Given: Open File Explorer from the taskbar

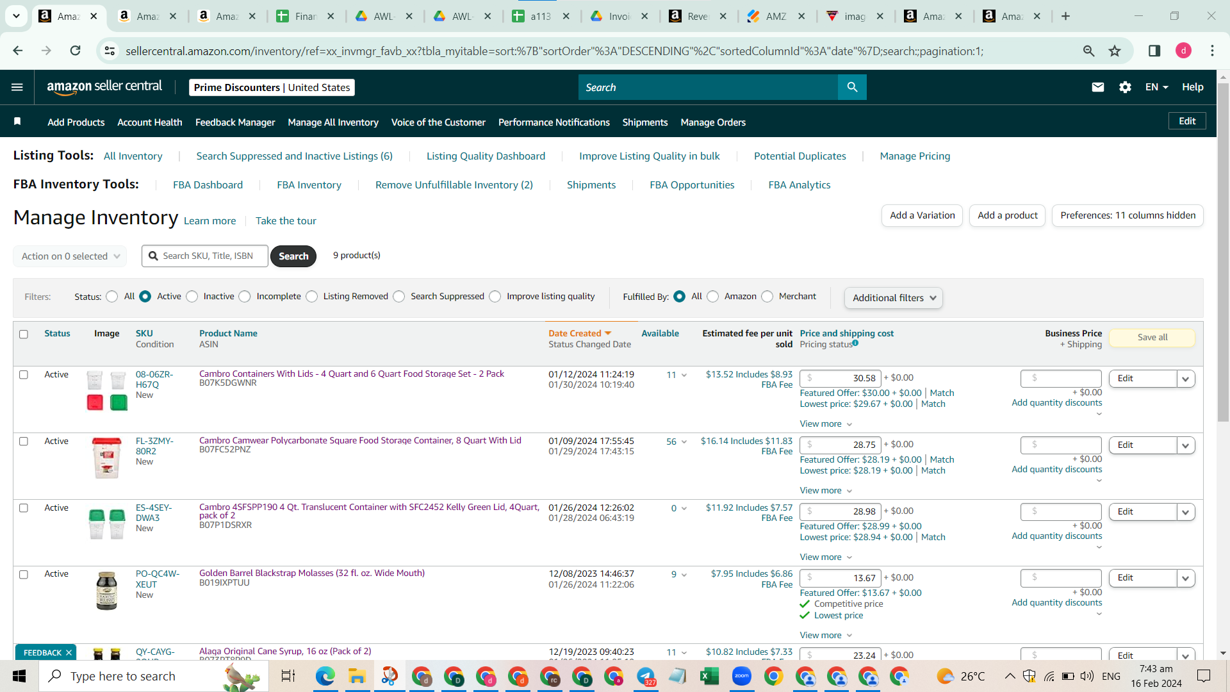Looking at the screenshot, I should [357, 676].
